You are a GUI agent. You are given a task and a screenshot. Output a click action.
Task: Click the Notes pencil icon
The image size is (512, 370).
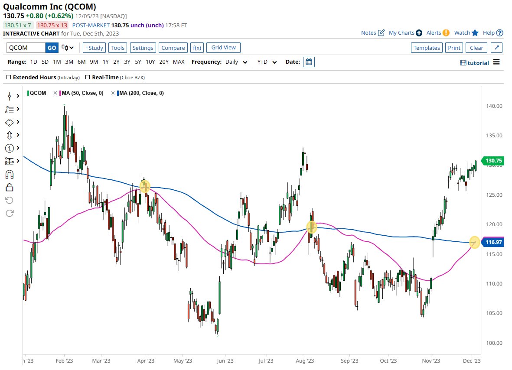[x=381, y=32]
